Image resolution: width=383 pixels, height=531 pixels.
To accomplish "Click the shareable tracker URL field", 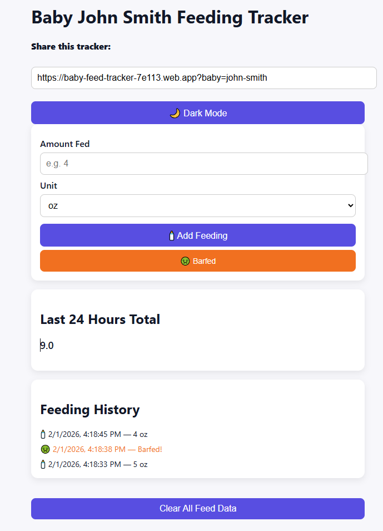I will click(203, 78).
